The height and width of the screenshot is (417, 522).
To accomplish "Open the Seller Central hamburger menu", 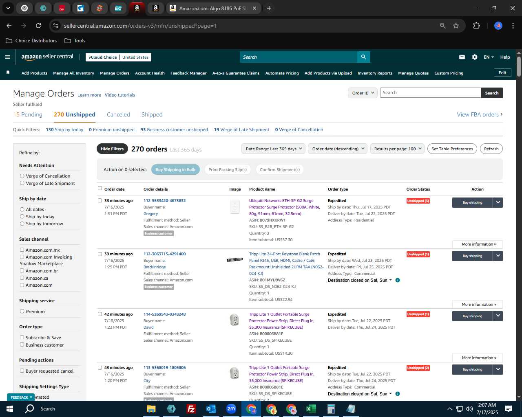I will tap(7, 57).
